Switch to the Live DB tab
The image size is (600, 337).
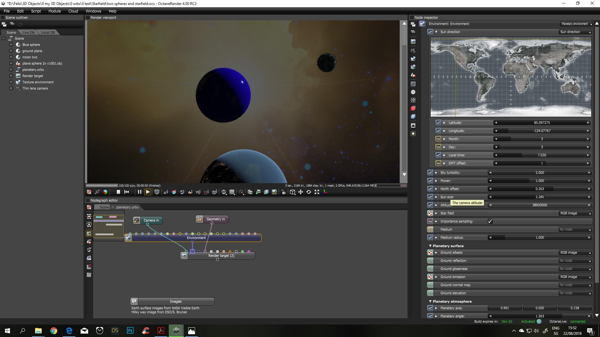click(28, 32)
